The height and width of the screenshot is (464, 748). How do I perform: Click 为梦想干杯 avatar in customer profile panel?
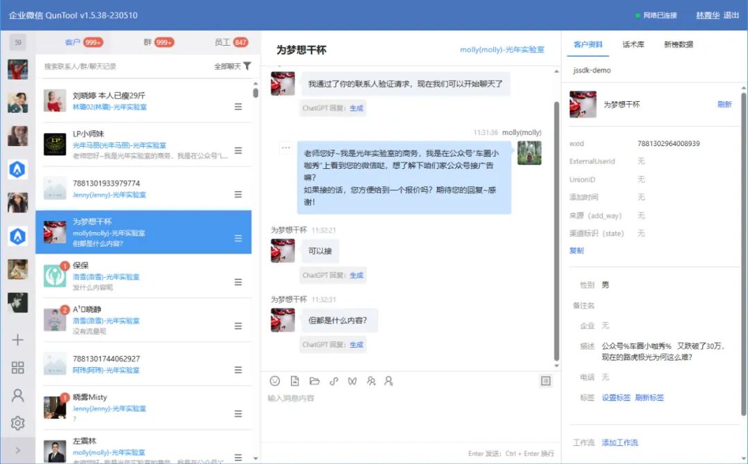[x=582, y=105]
